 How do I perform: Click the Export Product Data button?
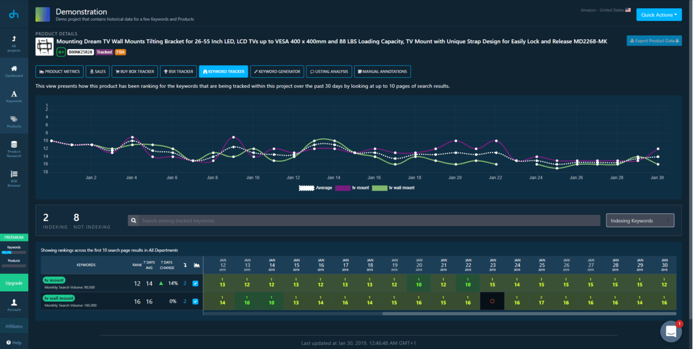655,40
